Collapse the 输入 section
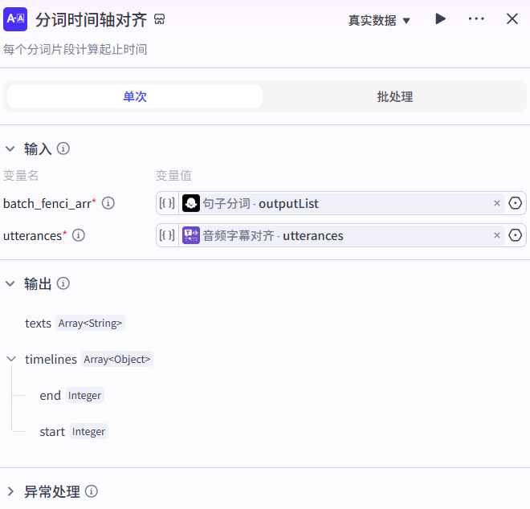Image resolution: width=530 pixels, height=509 pixels. [10, 149]
